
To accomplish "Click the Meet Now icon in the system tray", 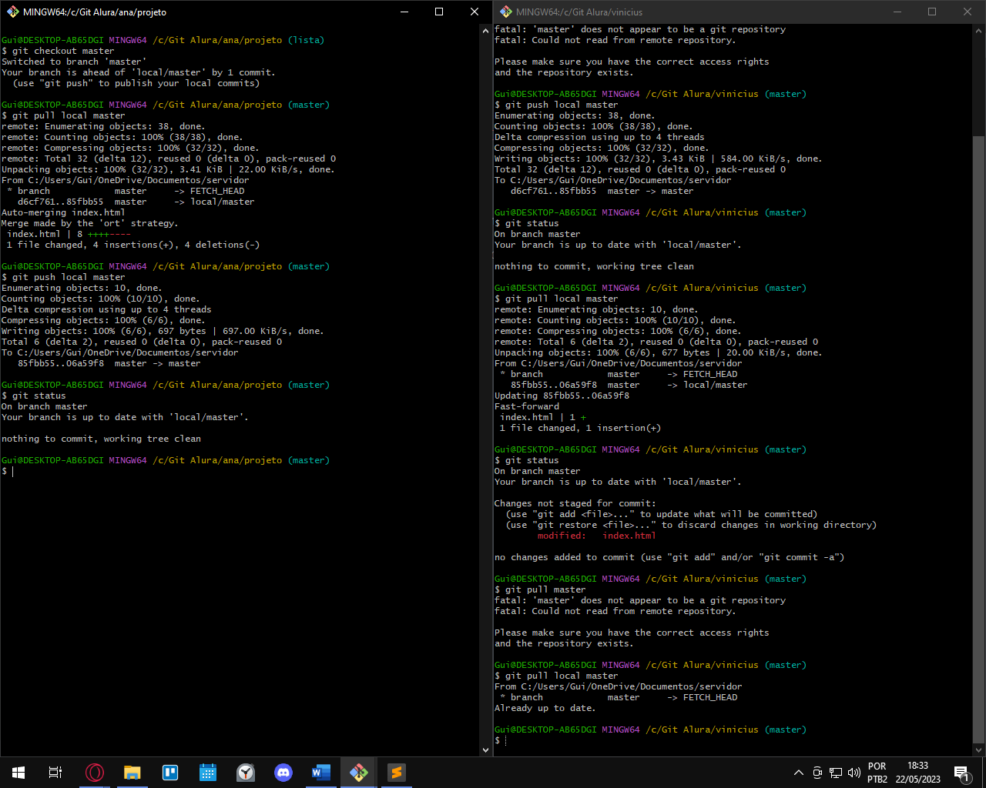I will pos(817,773).
